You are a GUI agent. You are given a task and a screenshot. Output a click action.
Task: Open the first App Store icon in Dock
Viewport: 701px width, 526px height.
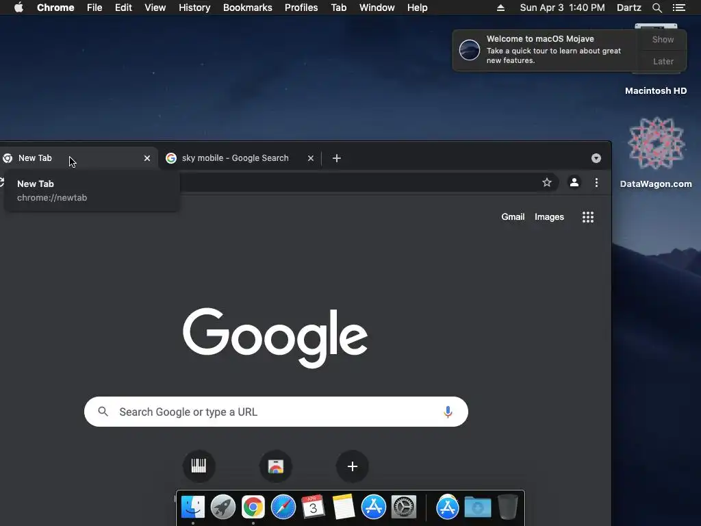click(x=373, y=508)
